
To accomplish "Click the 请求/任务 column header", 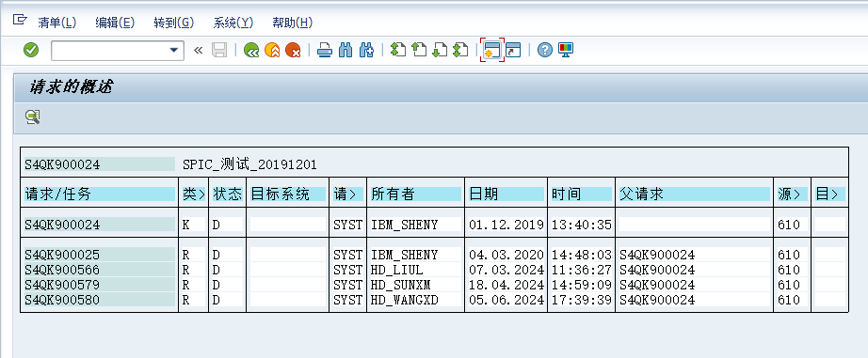I will point(100,194).
